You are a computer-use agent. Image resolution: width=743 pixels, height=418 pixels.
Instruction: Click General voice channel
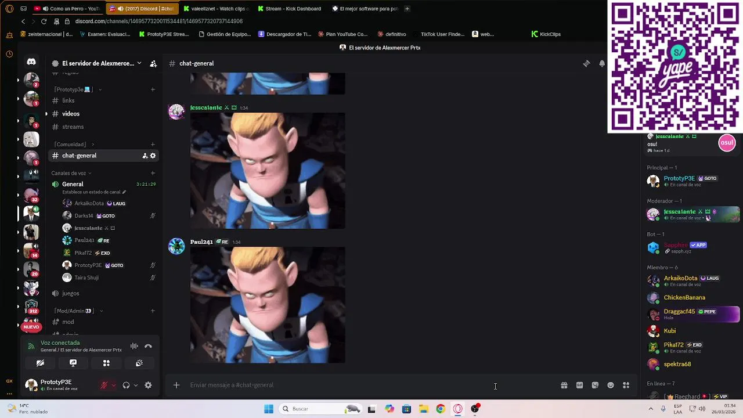[73, 184]
